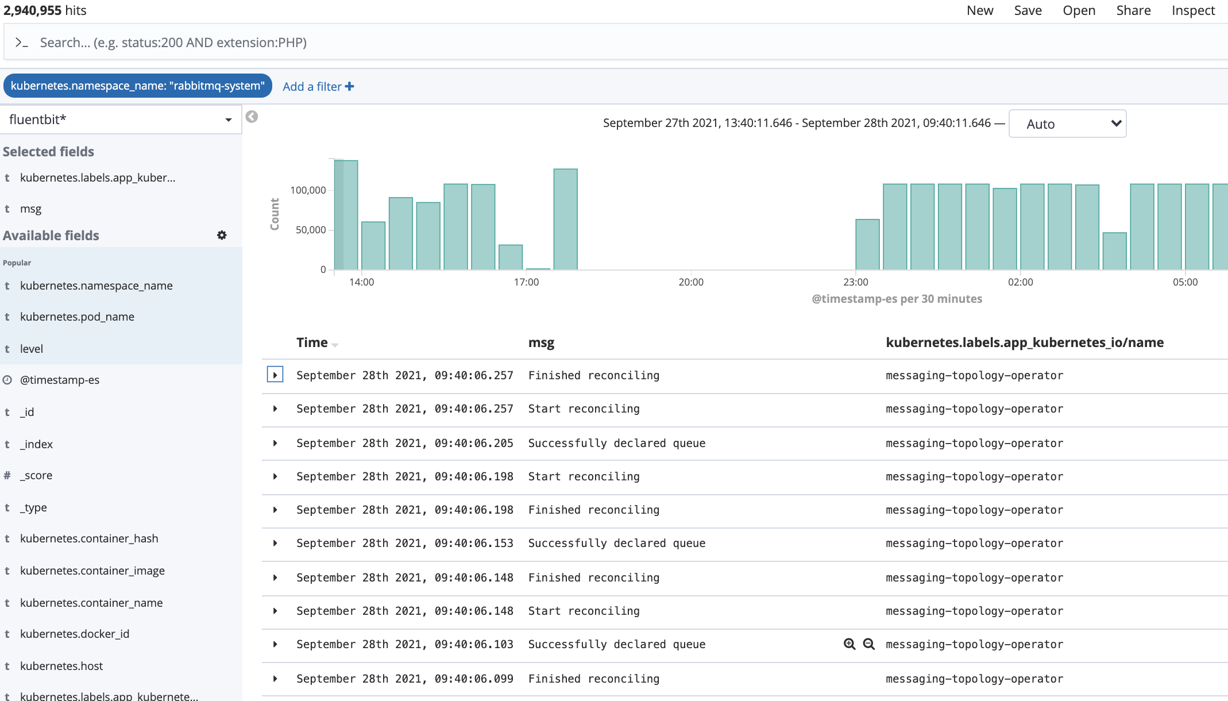Click the Share menu item
Screen dimensions: 1228x701
coord(1133,10)
